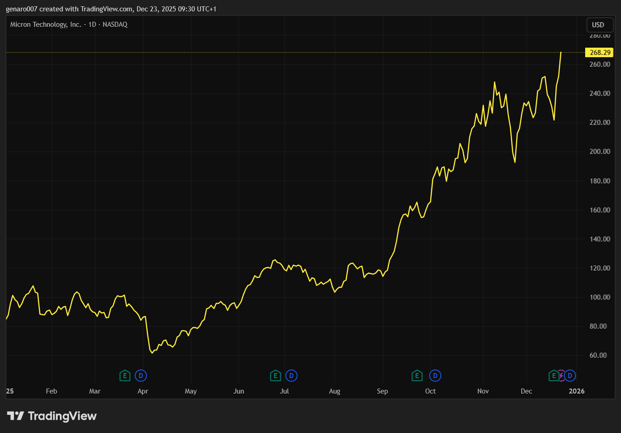Select the 120.00 price axis label

pyautogui.click(x=600, y=268)
